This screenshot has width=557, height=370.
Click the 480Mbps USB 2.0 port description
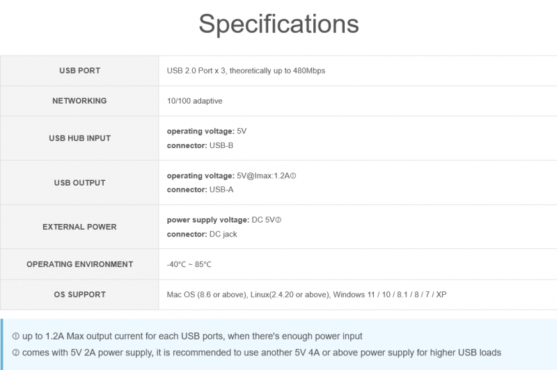click(246, 71)
